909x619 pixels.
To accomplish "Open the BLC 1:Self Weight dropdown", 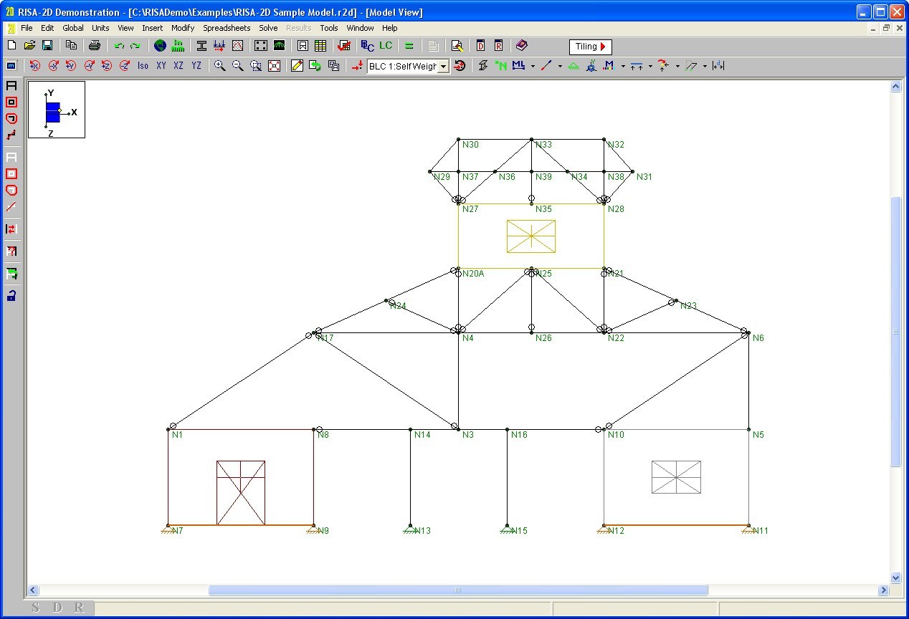I will point(444,66).
